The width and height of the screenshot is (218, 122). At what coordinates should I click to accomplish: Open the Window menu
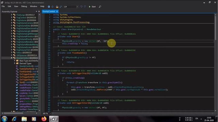(x=33, y=6)
